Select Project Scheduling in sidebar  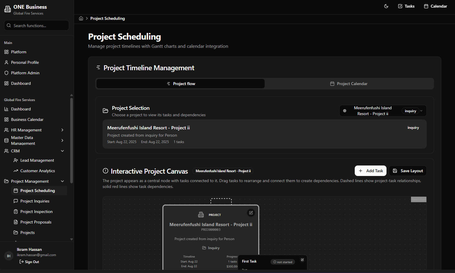39,191
